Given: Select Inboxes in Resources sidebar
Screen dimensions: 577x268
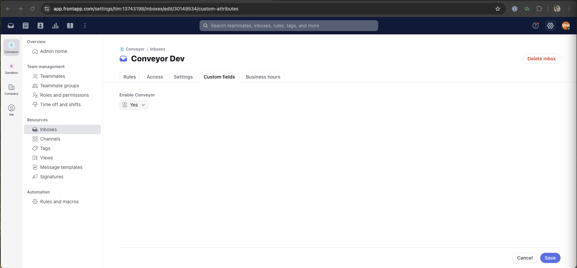Looking at the screenshot, I should (62, 129).
